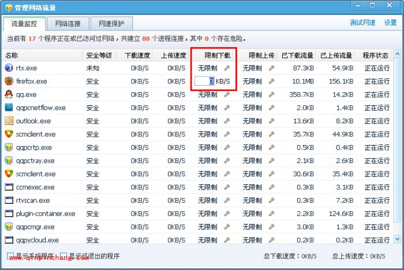
Task: Click the qqpctray.exe shield icon
Action: pos(9,161)
